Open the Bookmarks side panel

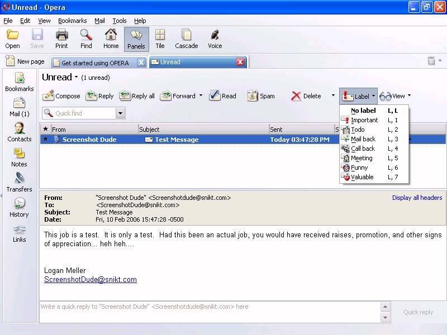click(x=20, y=82)
